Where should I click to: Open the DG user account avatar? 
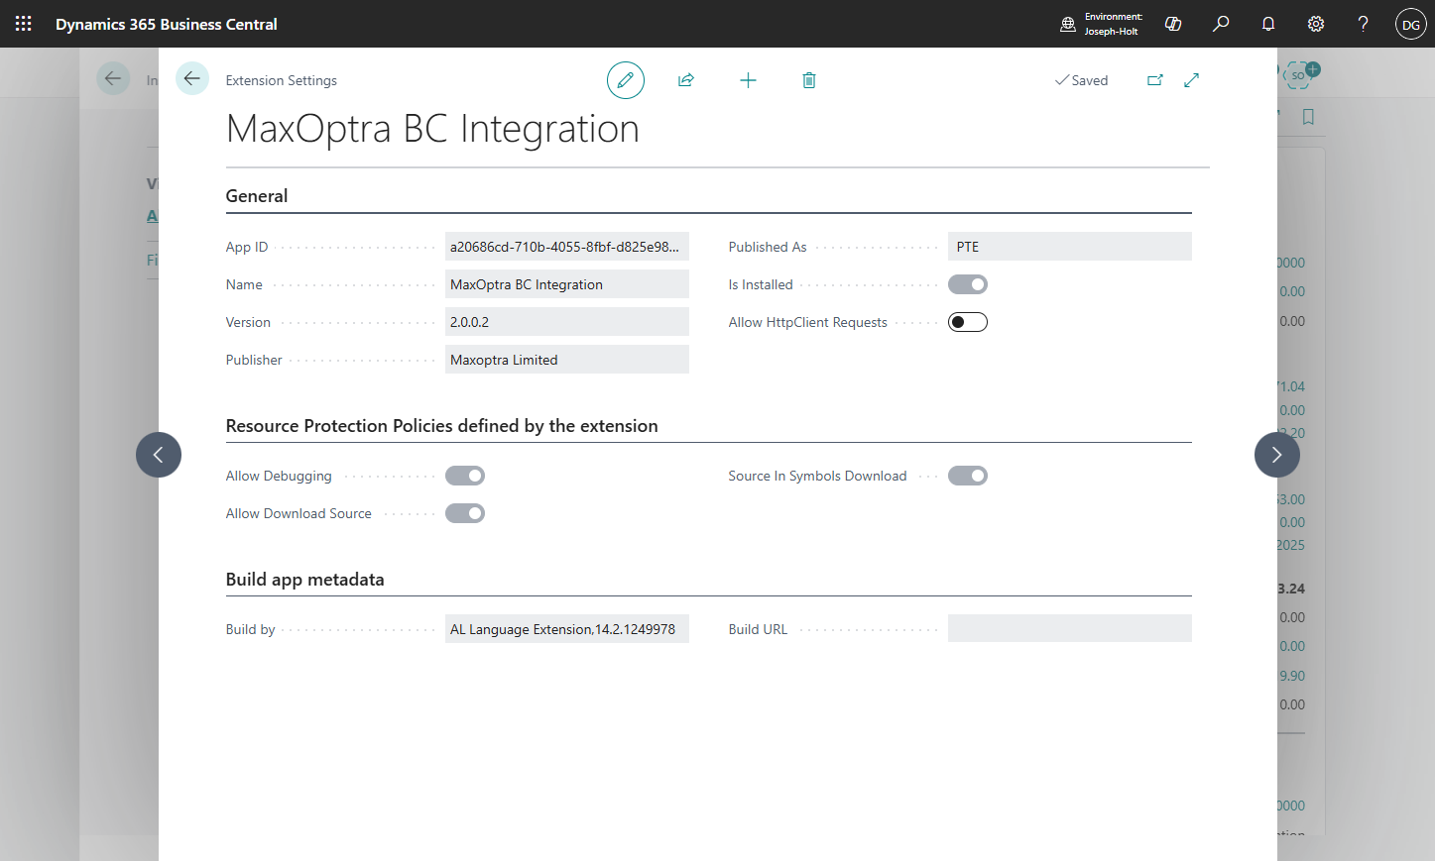point(1410,24)
